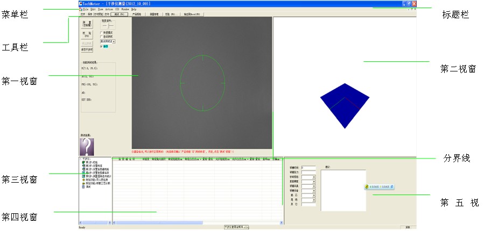This screenshot has width=484, height=231.
Task: Click the export to Excel (F8) toolbar button
Action: [x=192, y=14]
